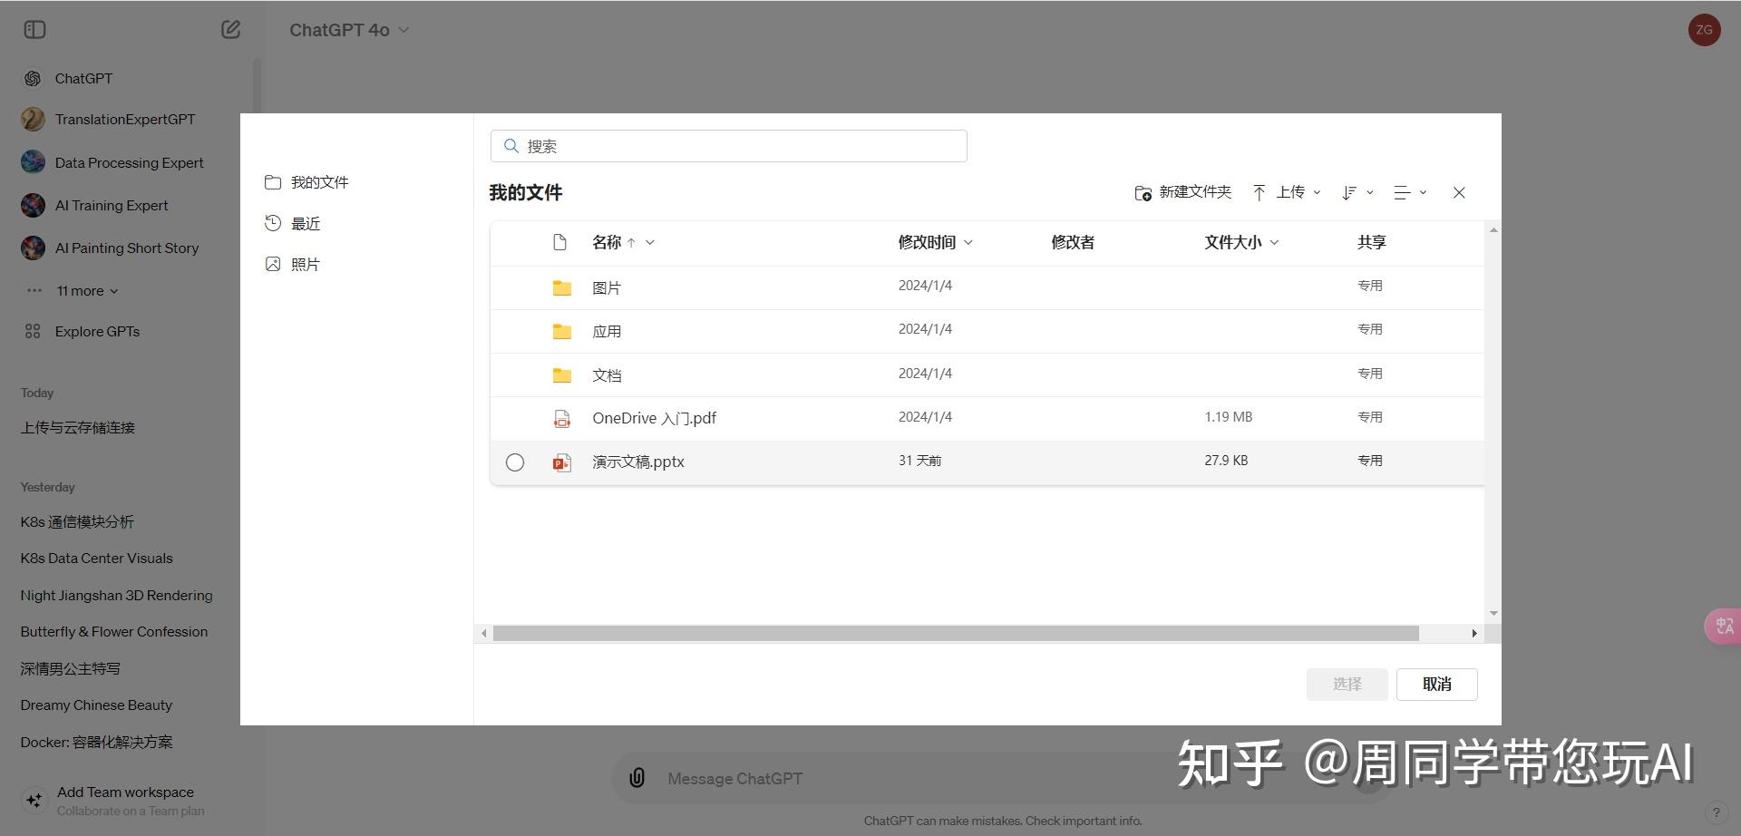1741x836 pixels.
Task: Open the ChatGPT 4o model menu
Action: pyautogui.click(x=349, y=29)
